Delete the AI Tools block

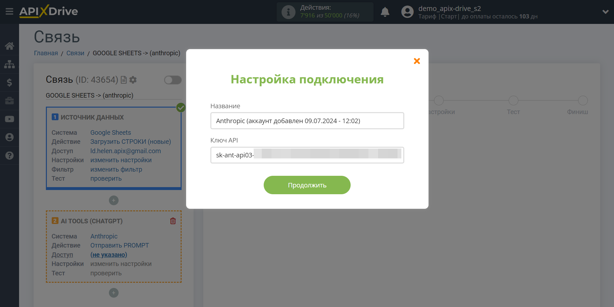(173, 221)
